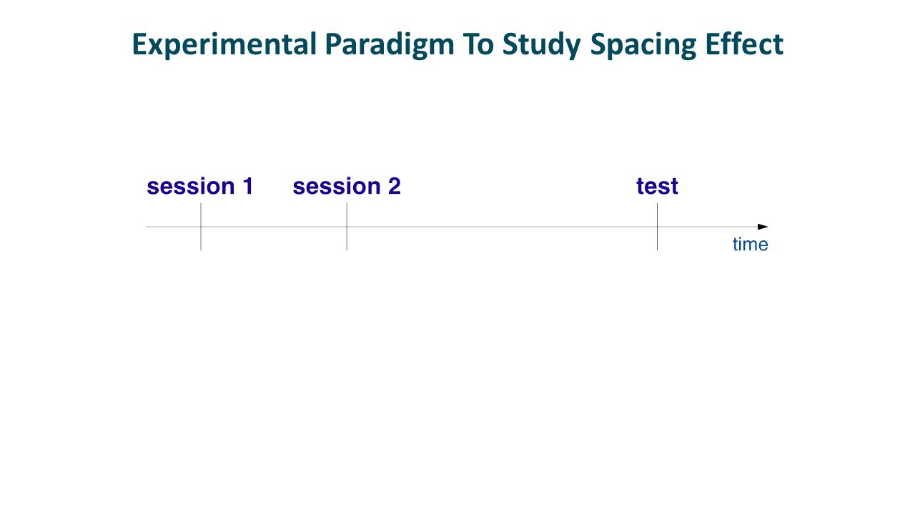The height and width of the screenshot is (515, 915).
Task: Select the session 2 tick mark
Action: 347,227
